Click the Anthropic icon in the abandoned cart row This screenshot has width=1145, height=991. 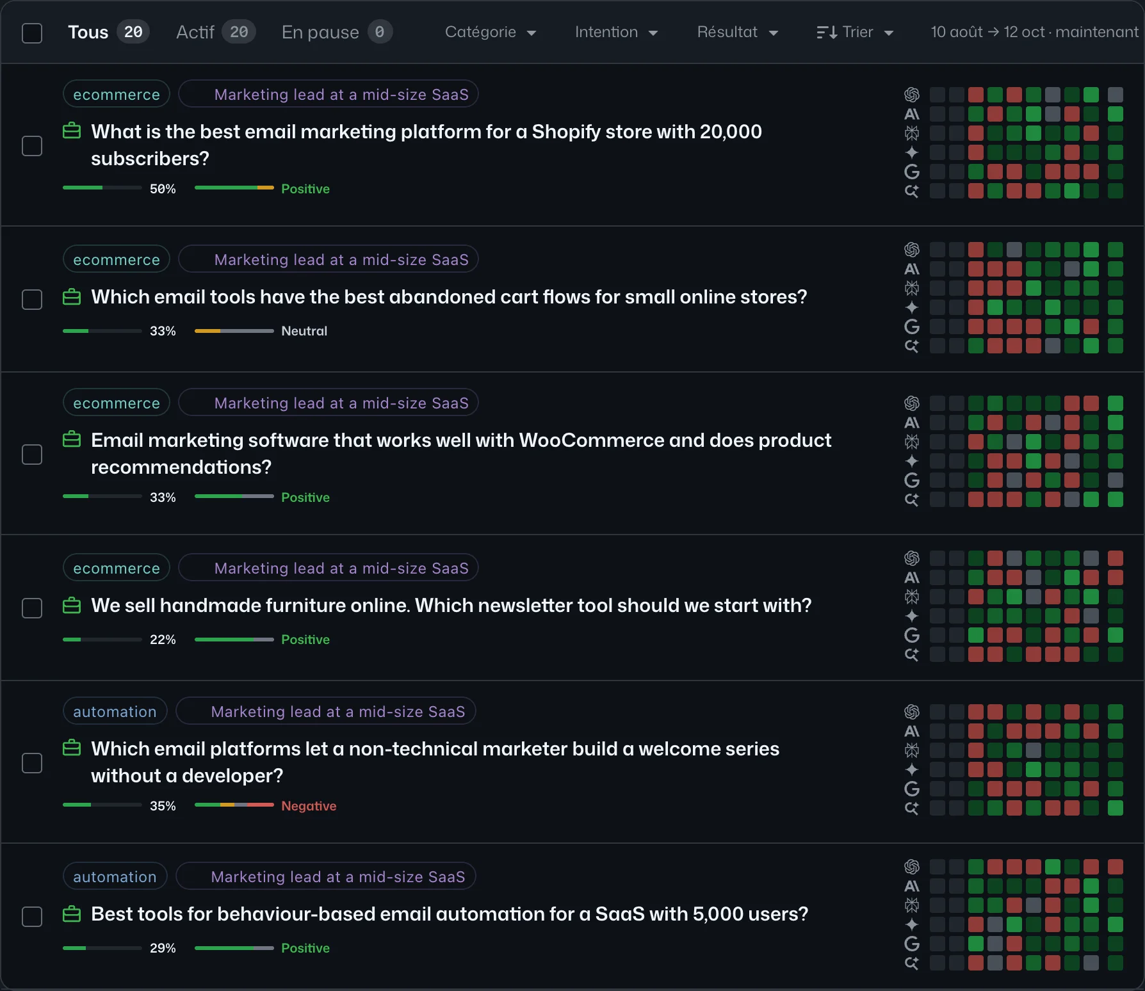[911, 269]
